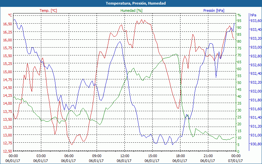
Task: Select the green Humedad [%] legend label
Action: tap(132, 10)
